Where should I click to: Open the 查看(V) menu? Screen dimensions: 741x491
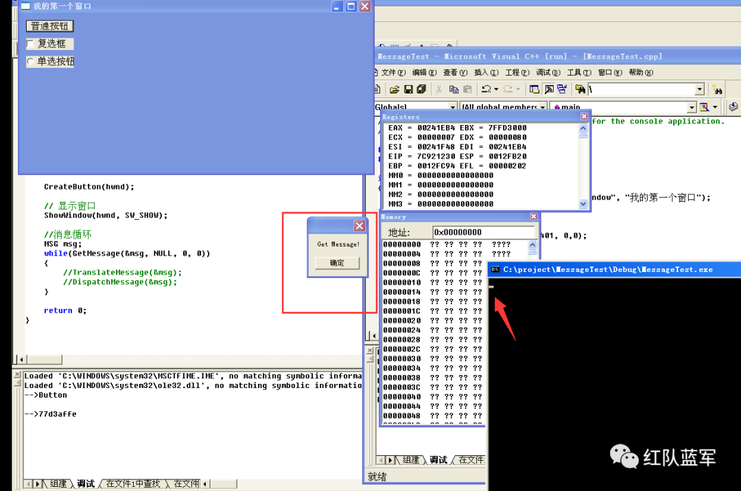[456, 72]
